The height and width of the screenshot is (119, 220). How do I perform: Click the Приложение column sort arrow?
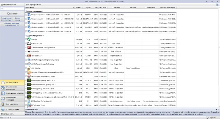73,8
